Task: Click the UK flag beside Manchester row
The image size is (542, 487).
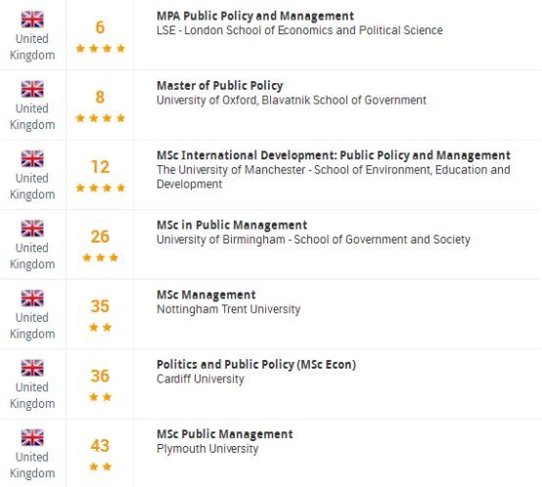Action: click(x=32, y=158)
